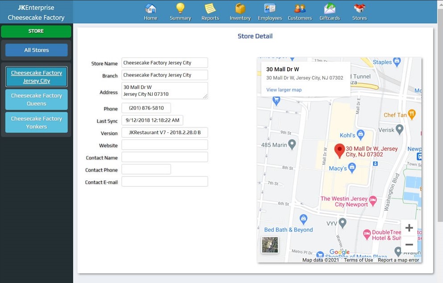
Task: Click the Verisk location pin icon
Action: point(399,129)
